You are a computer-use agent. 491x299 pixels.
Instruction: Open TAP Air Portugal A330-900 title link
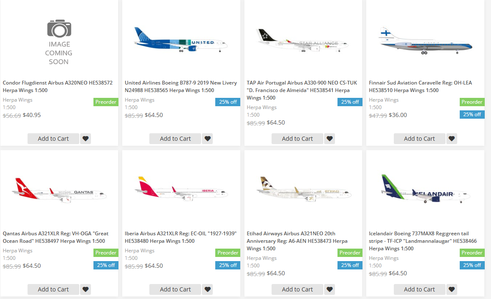tap(298, 90)
